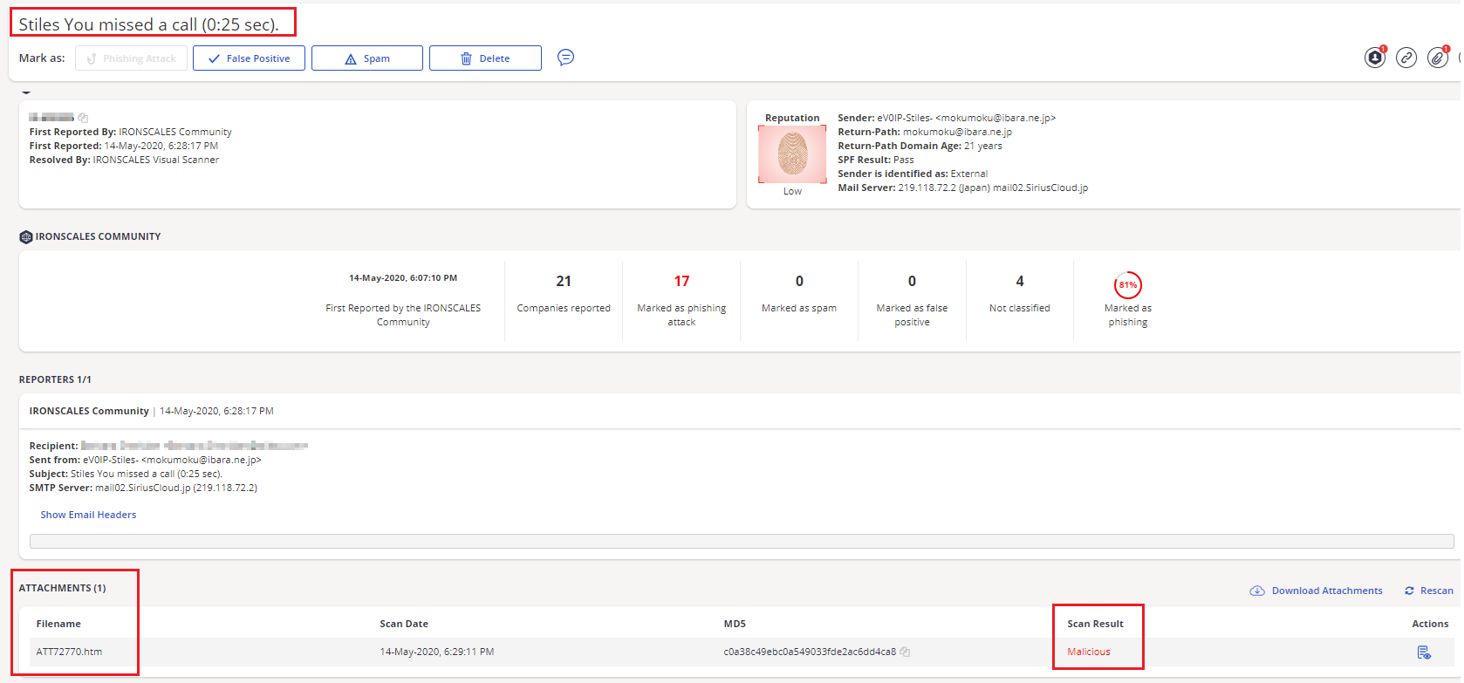Image resolution: width=1464 pixels, height=683 pixels.
Task: Click the 4 not classified count
Action: (1020, 281)
